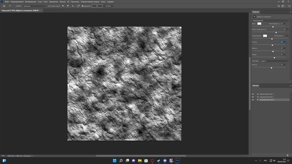Viewport: 292px width, 164px height.
Task: Open the Подключаемые модули menu
Action: coord(90,2)
